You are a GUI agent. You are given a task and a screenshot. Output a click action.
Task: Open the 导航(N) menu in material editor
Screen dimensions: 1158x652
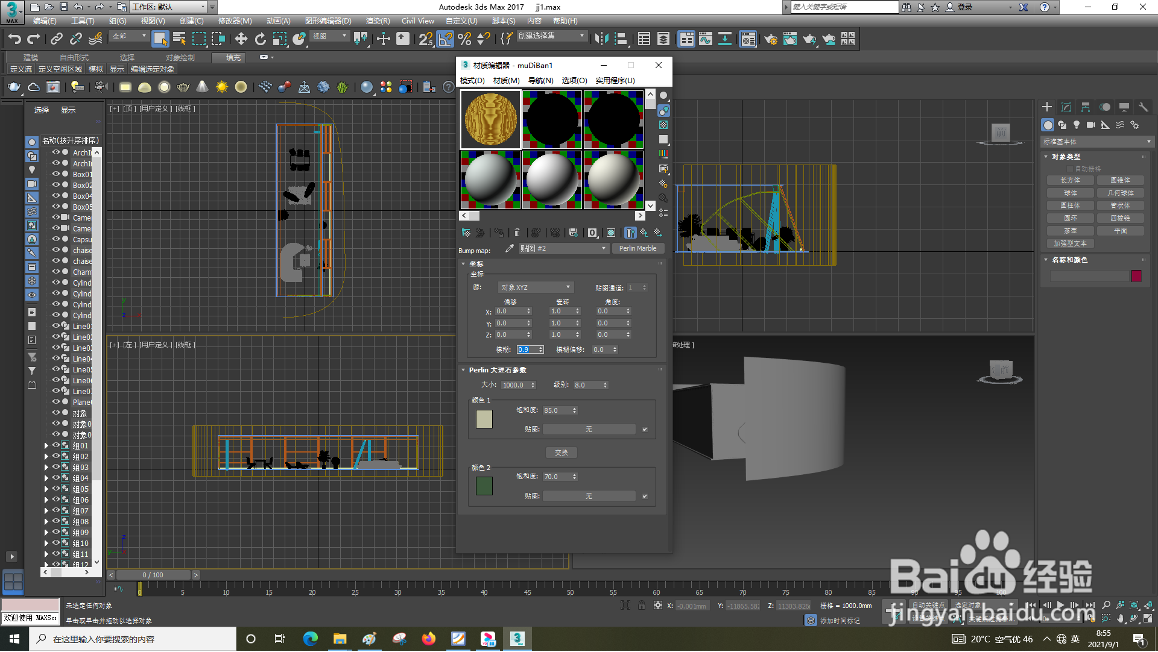pos(540,80)
